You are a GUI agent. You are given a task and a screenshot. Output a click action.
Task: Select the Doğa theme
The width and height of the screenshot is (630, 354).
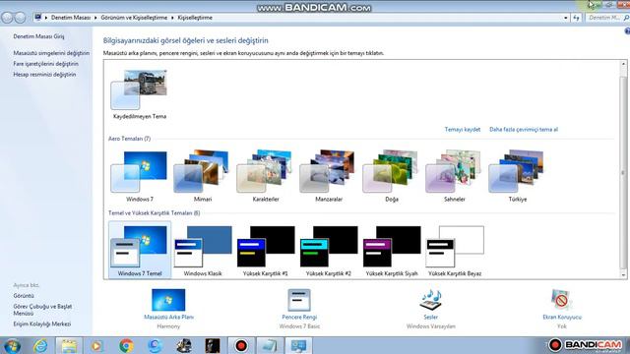[x=392, y=176]
